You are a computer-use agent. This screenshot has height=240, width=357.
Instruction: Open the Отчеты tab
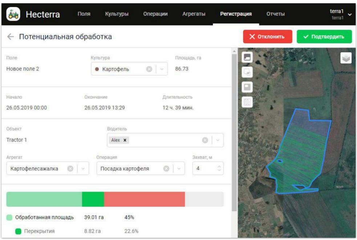pyautogui.click(x=276, y=14)
